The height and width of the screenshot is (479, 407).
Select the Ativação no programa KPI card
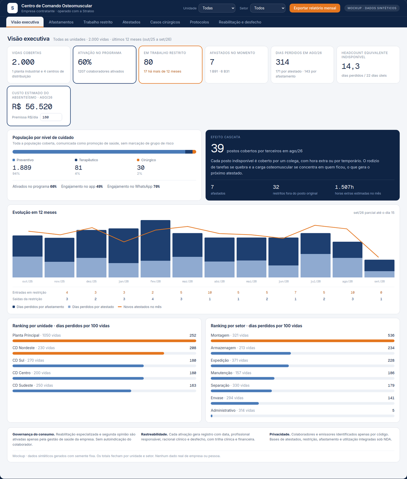(105, 65)
